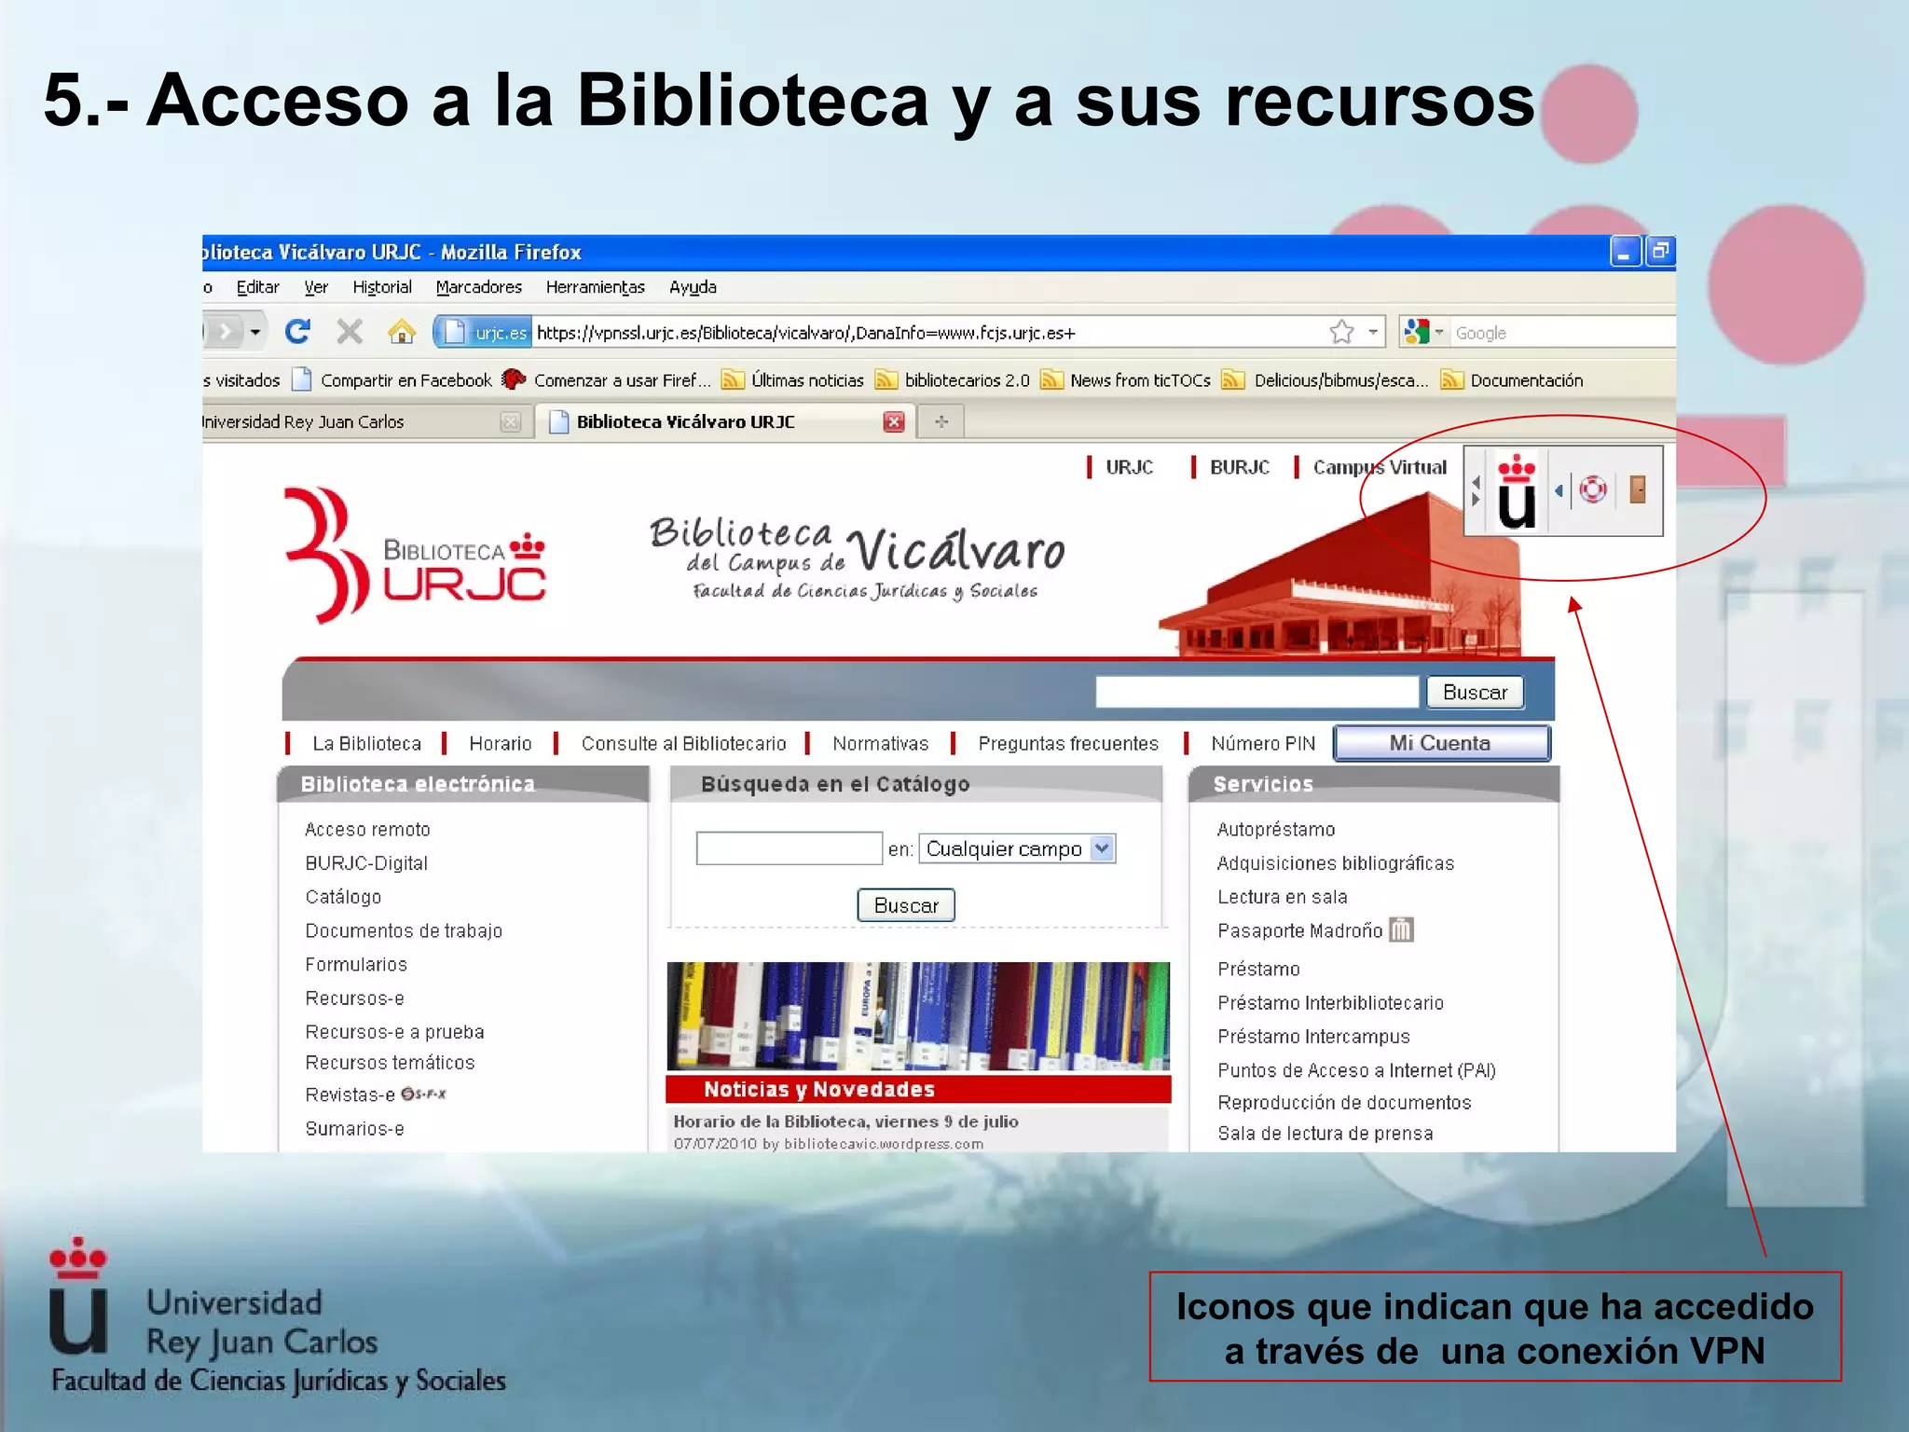Open the BURJC-Digital link

pos(366,863)
